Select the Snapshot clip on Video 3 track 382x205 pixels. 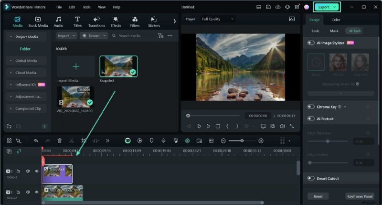click(57, 174)
